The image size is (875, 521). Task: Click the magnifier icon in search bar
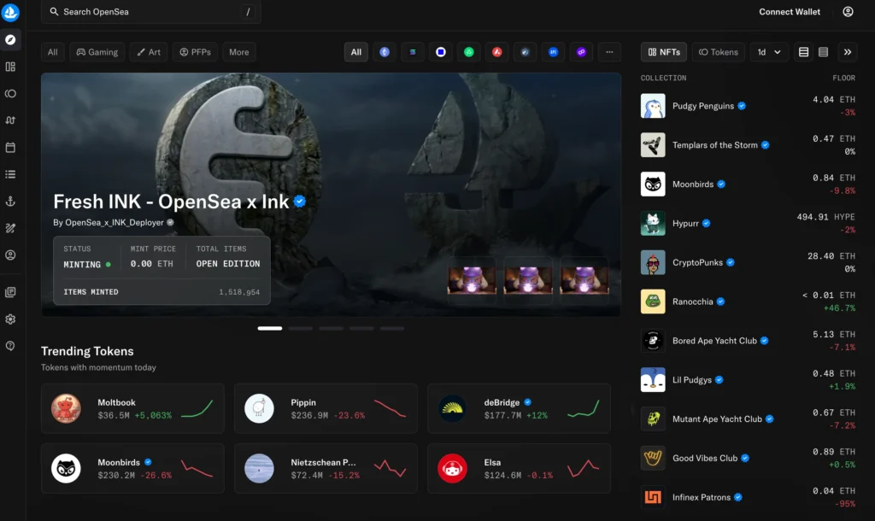click(54, 12)
